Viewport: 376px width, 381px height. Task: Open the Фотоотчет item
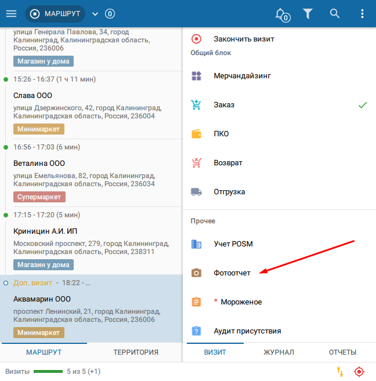(x=232, y=273)
